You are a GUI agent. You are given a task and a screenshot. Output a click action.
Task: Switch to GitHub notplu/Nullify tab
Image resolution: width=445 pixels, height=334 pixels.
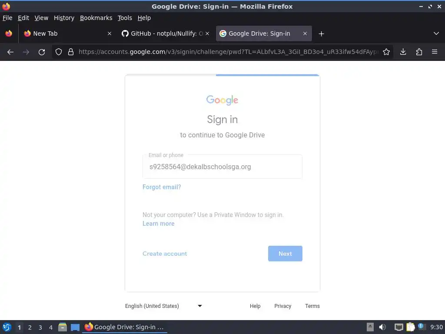click(166, 33)
